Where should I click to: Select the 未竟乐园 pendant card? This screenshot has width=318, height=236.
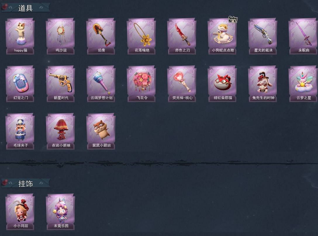[x=61, y=212]
